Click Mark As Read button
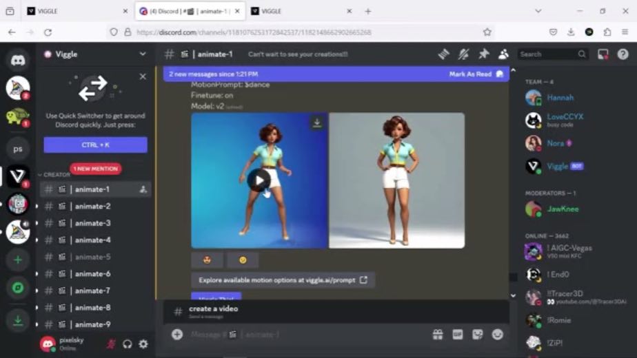Screen dimensions: 637x358 pos(476,74)
